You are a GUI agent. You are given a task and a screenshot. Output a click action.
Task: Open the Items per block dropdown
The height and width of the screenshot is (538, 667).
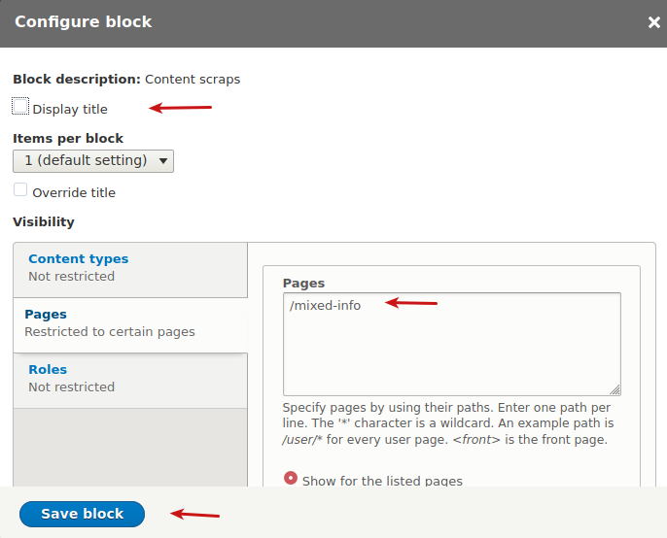click(x=93, y=160)
